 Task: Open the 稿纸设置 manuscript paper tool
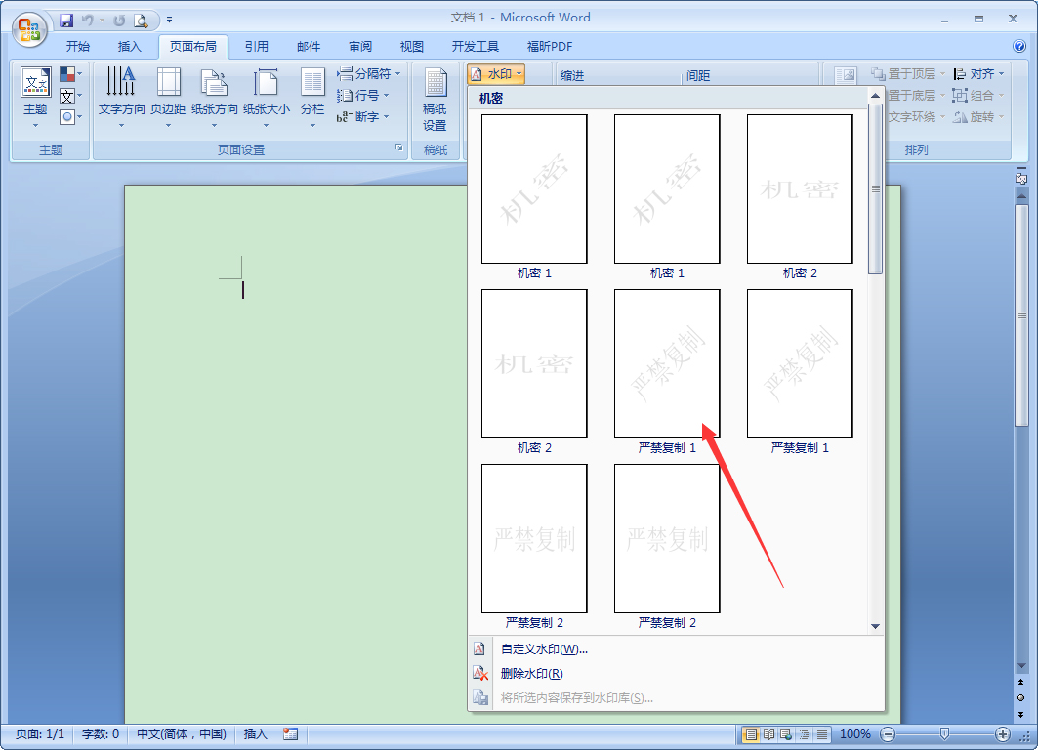tap(435, 103)
